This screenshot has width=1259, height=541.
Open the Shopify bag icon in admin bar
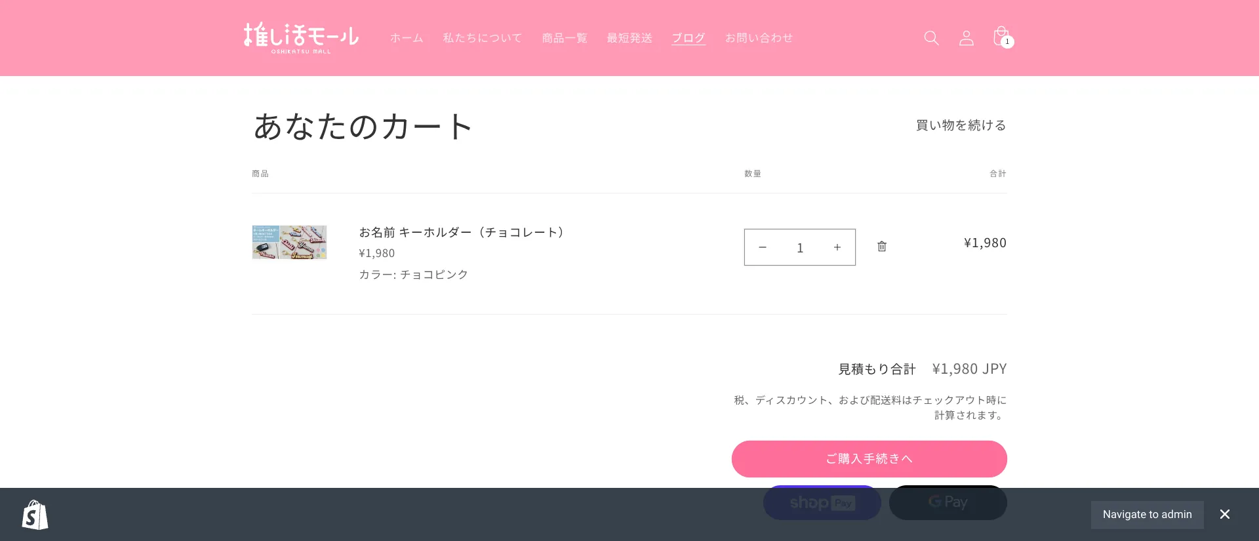(35, 515)
